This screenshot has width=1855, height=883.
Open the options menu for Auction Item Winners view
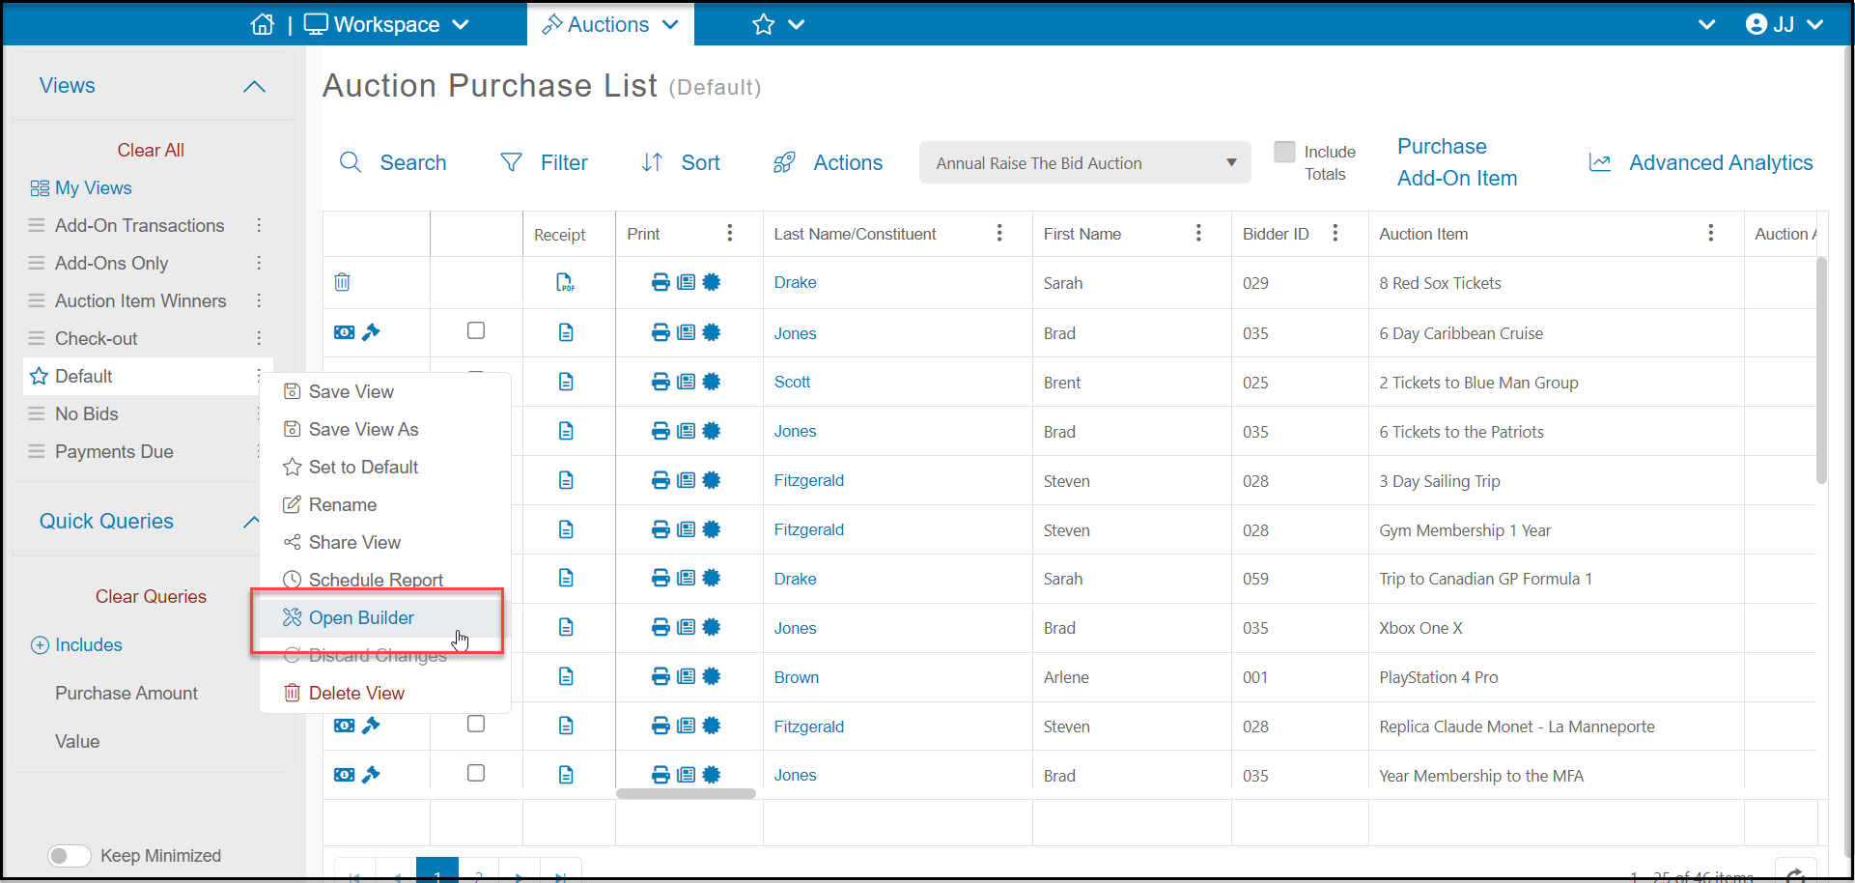pyautogui.click(x=259, y=300)
